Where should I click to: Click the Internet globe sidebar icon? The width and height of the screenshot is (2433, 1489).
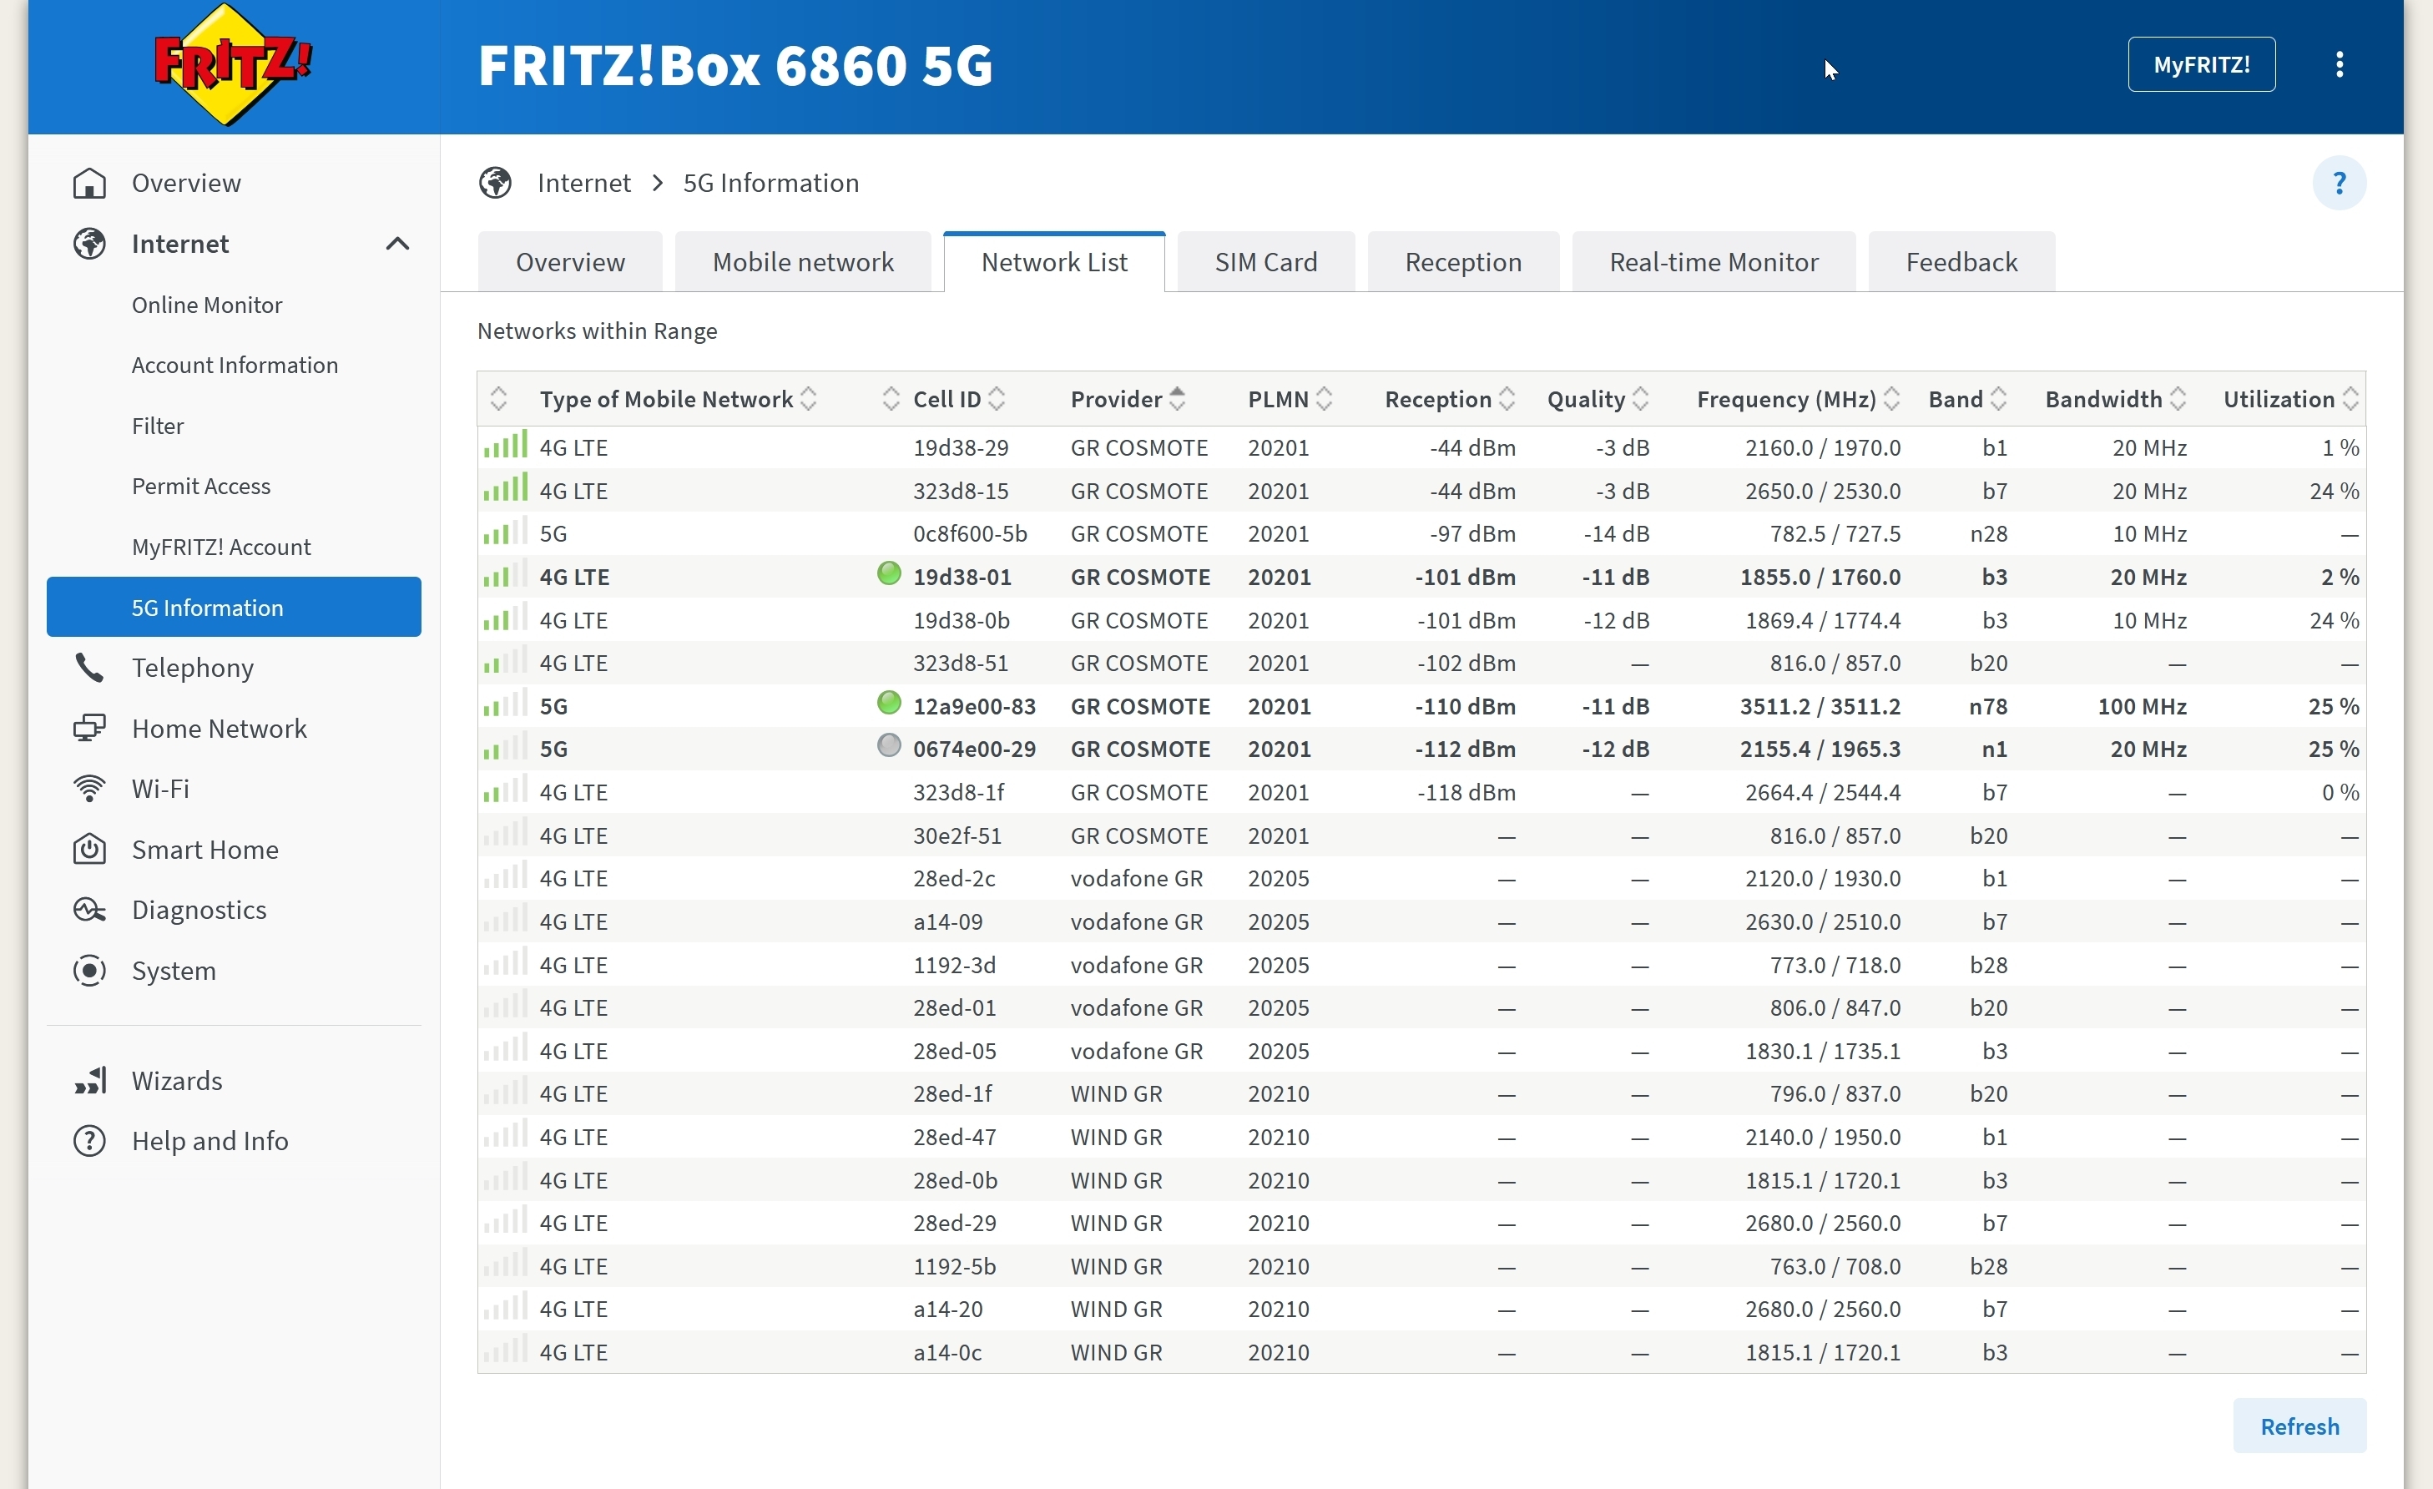click(x=90, y=244)
